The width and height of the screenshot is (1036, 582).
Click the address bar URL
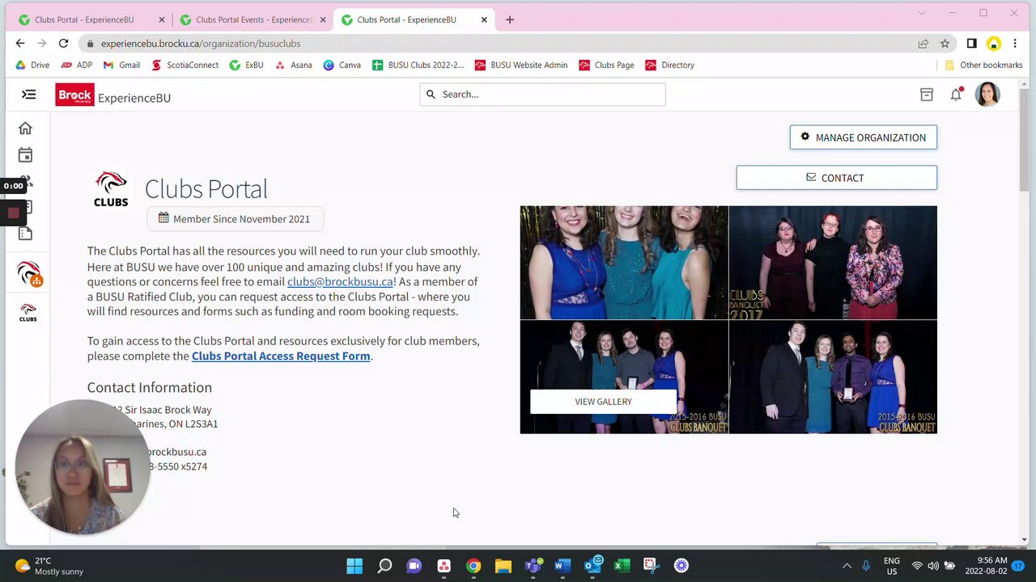tap(201, 44)
